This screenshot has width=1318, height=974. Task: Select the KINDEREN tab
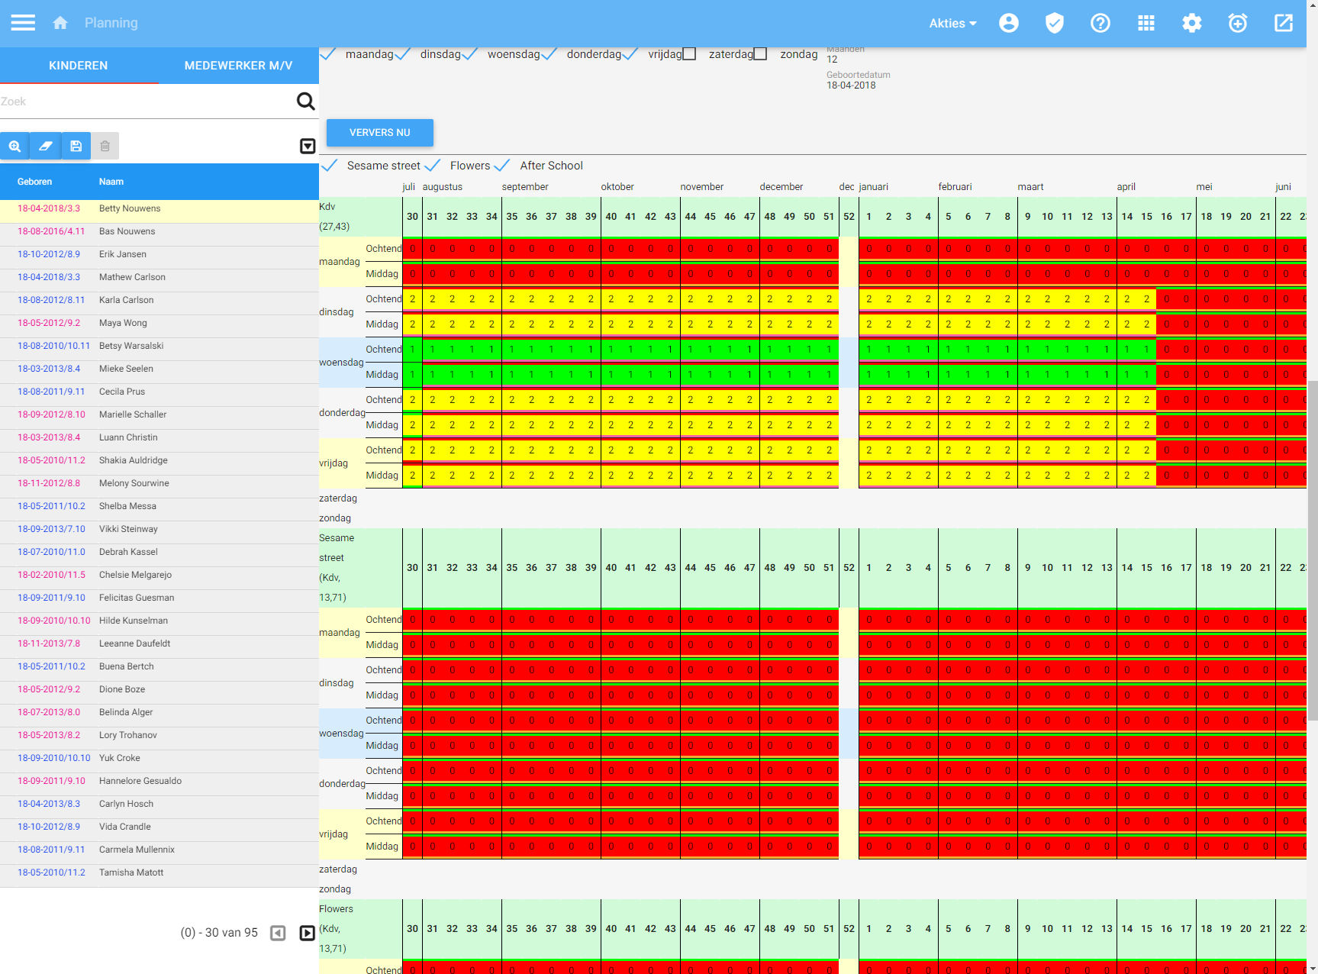click(x=79, y=66)
